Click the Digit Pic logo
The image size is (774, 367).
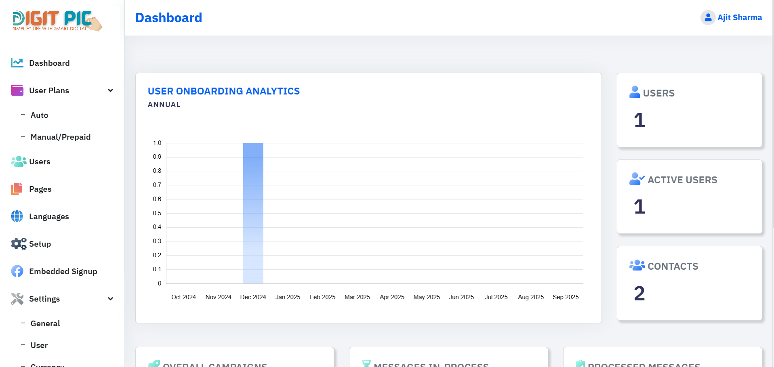pos(57,21)
